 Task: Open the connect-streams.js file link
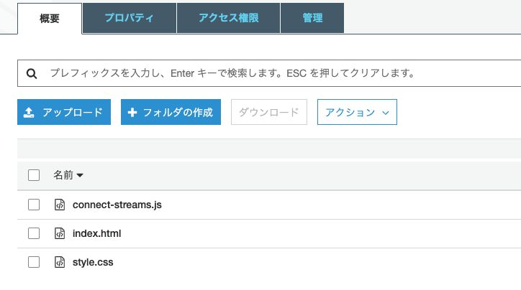tap(117, 205)
